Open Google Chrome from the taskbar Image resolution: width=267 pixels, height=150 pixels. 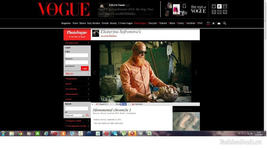[20, 134]
